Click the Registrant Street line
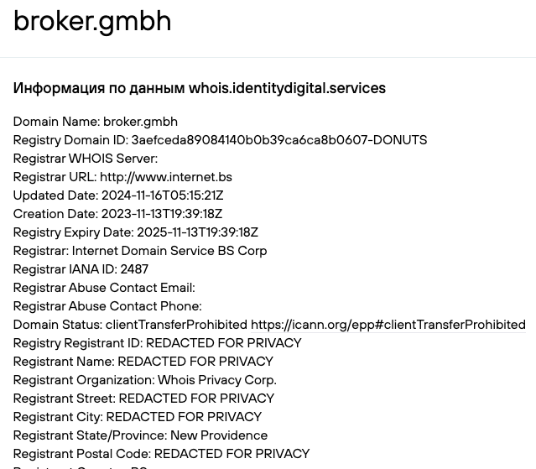The height and width of the screenshot is (469, 536). (x=143, y=399)
